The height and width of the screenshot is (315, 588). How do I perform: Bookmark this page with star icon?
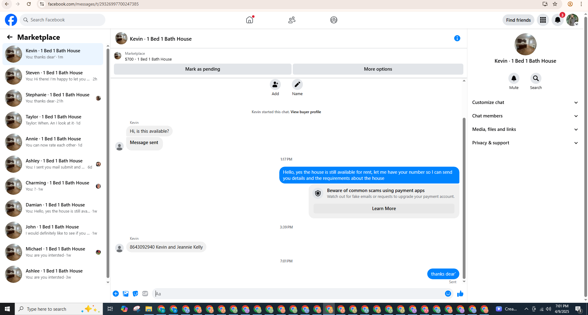tap(555, 4)
